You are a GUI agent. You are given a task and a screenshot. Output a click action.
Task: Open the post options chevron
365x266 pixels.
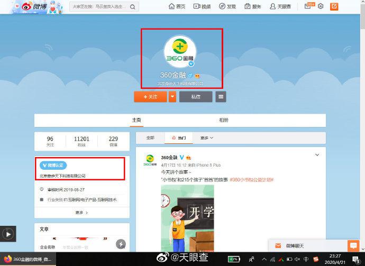[317, 155]
